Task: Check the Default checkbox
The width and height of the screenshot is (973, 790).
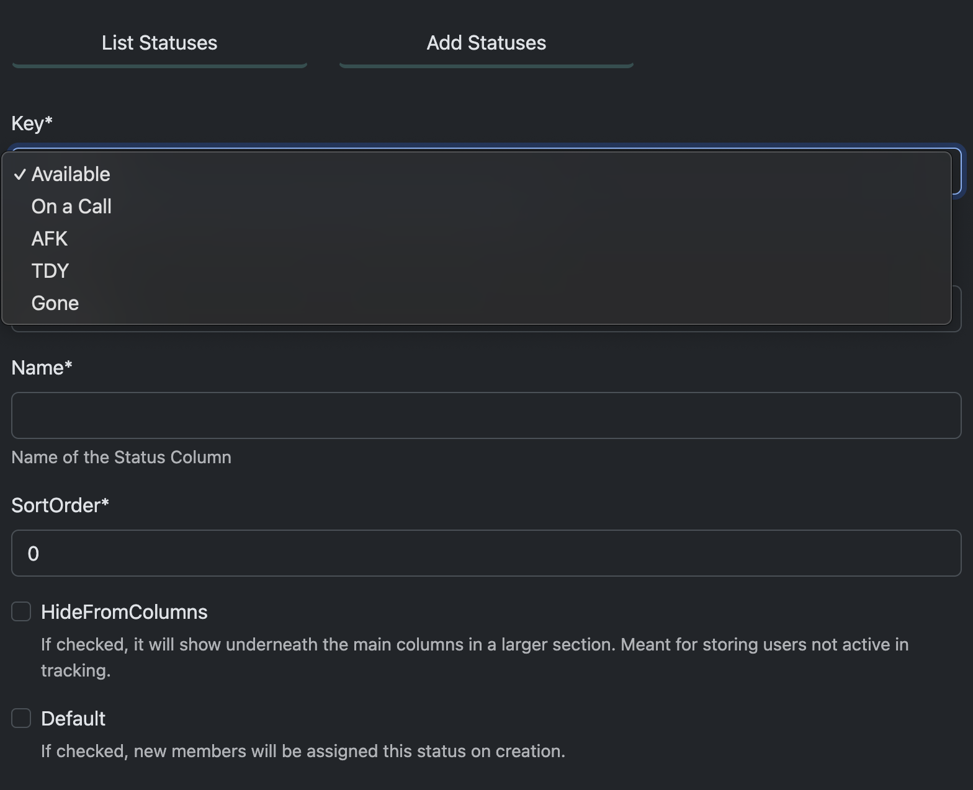Action: click(21, 719)
